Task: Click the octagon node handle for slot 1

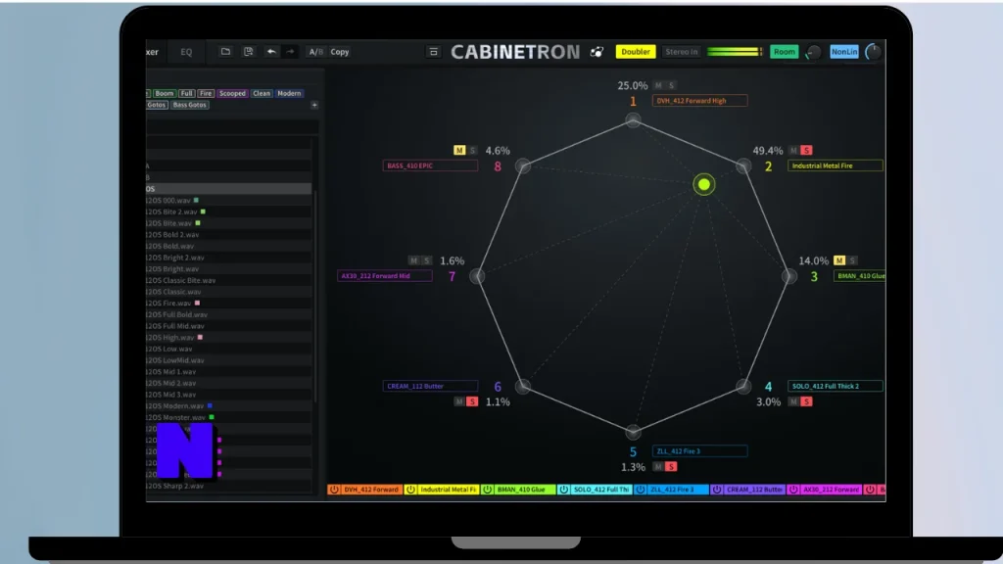Action: point(634,120)
